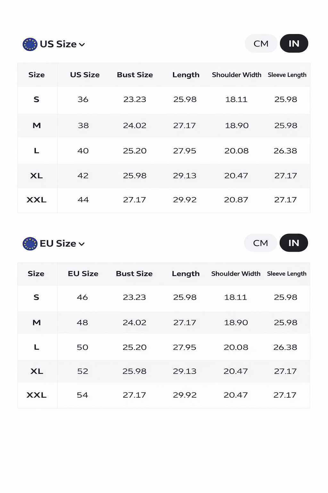Select IN units for the US size chart
This screenshot has width=328, height=493.
(x=294, y=44)
